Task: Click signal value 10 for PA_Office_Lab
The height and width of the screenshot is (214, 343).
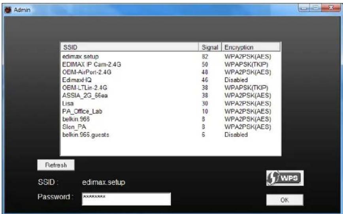Action: [x=205, y=111]
